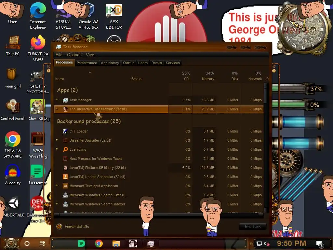
Task: Open Task View on taskbar
Action: [43, 243]
